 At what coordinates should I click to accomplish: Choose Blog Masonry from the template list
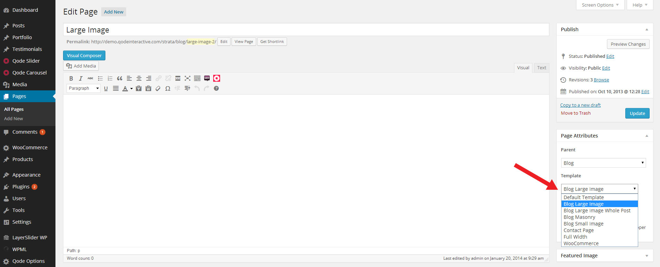579,217
